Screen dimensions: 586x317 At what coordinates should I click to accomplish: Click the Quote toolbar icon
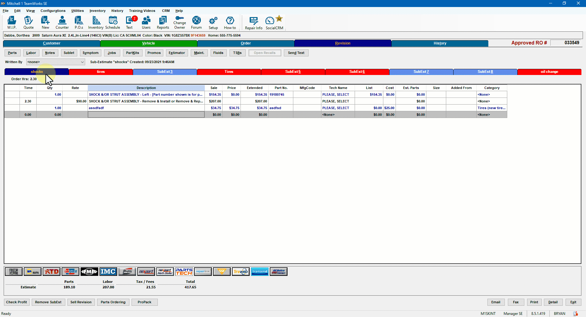[28, 23]
